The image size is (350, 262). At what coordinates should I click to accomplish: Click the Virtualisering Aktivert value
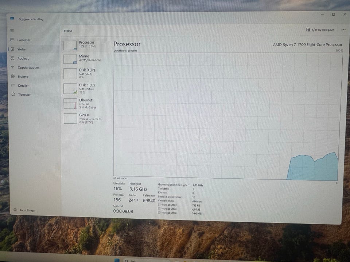pyautogui.click(x=197, y=201)
